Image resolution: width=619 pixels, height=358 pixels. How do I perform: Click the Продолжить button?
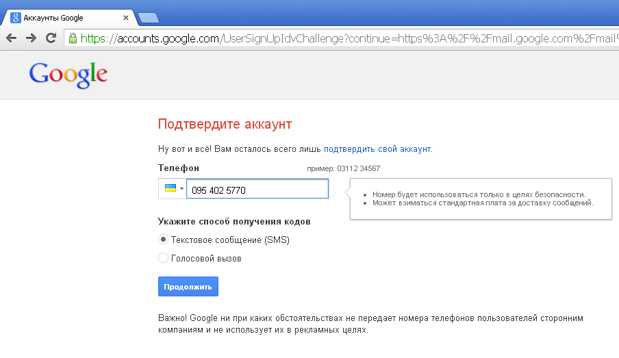(x=188, y=287)
